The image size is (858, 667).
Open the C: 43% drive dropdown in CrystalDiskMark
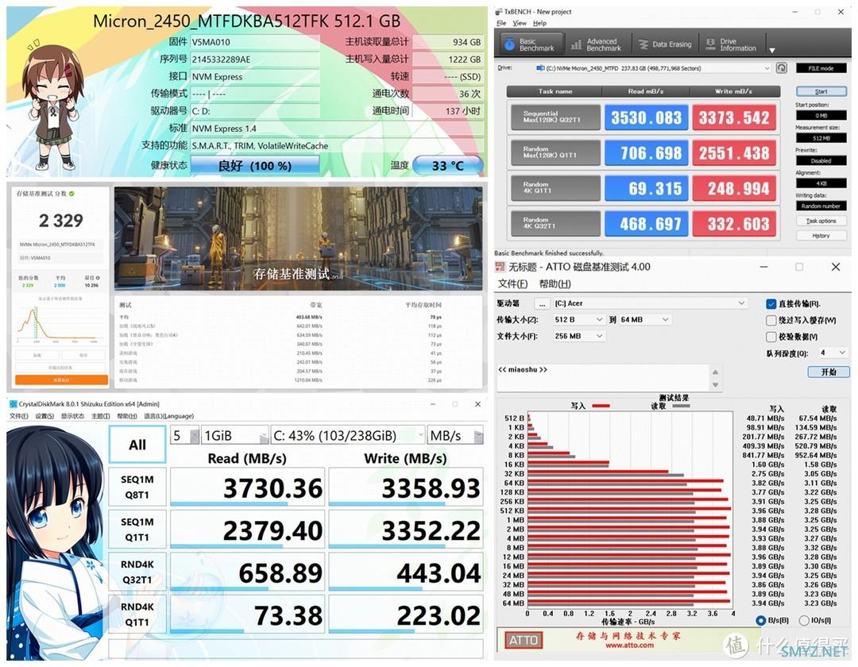(x=347, y=436)
